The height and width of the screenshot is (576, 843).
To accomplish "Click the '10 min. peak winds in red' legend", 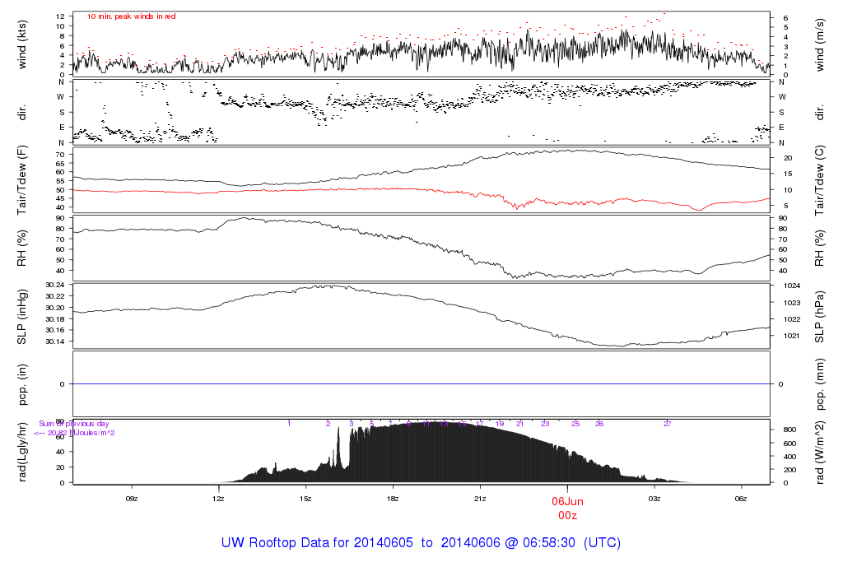I will 131,16.
